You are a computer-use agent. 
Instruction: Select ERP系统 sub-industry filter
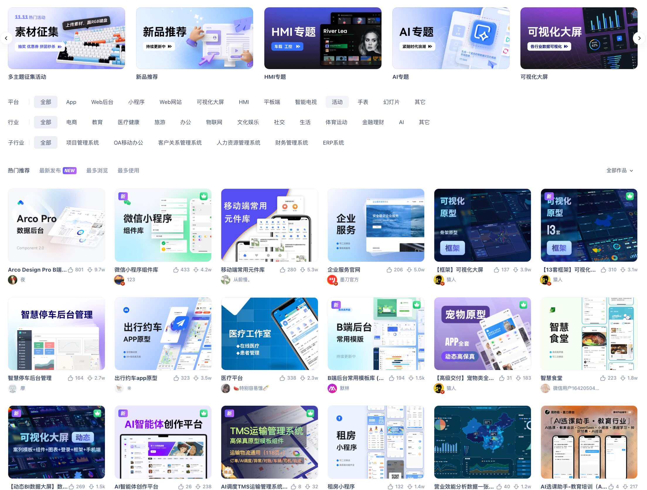point(333,143)
